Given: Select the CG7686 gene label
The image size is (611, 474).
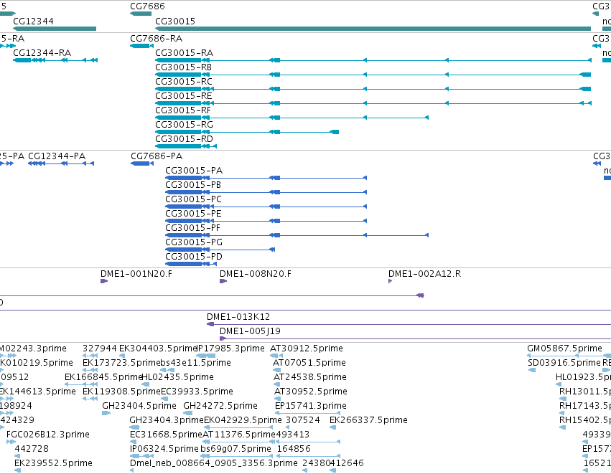Looking at the screenshot, I should [x=147, y=6].
